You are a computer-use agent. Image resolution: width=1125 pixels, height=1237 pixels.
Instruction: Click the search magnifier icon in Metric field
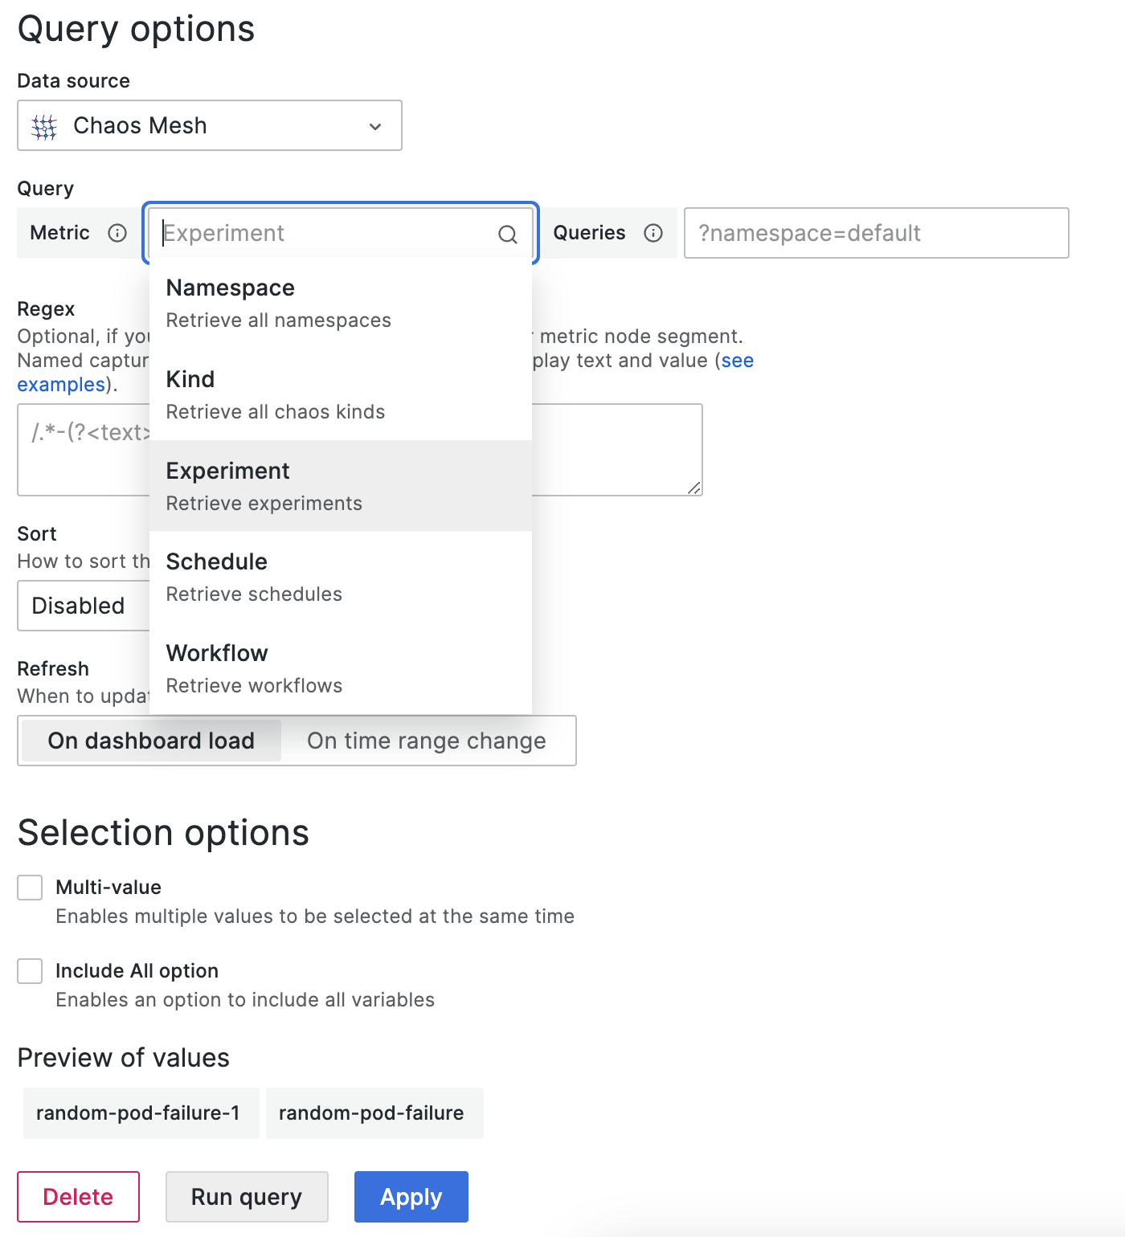coord(507,234)
